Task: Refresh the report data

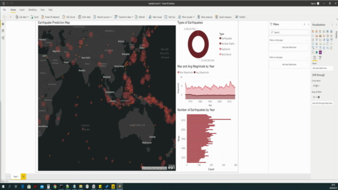Action: 140,17
